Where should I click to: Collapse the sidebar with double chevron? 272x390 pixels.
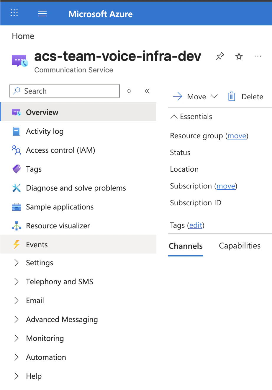tap(147, 91)
